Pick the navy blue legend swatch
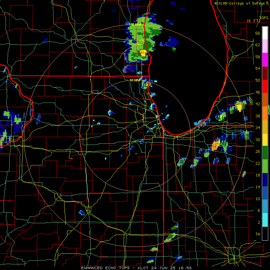This screenshot has width=270, height=270. coord(265,180)
